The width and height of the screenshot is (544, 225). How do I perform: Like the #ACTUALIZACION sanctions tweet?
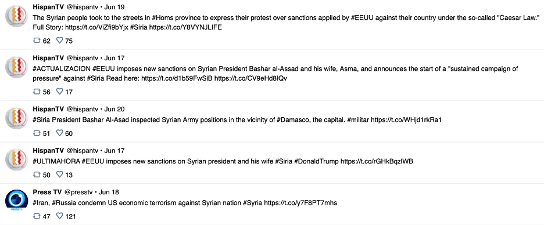pos(60,92)
